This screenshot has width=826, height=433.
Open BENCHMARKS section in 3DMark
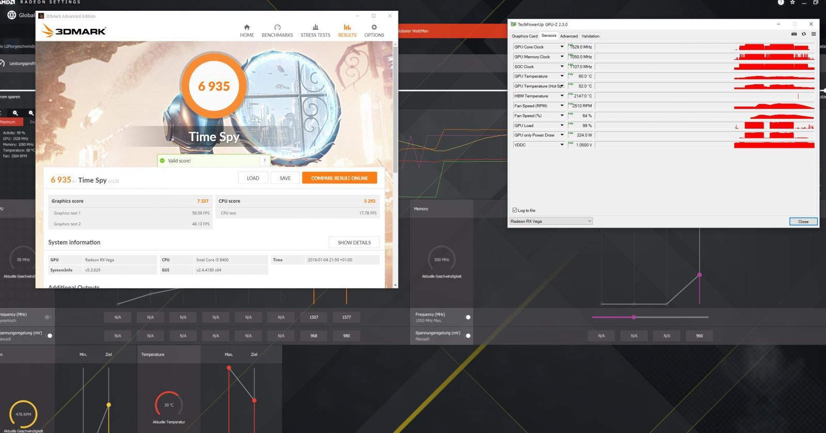coord(277,31)
